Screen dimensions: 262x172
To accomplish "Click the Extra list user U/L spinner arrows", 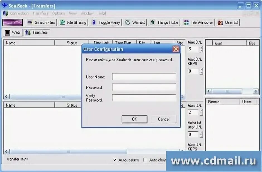I will click(x=201, y=134).
